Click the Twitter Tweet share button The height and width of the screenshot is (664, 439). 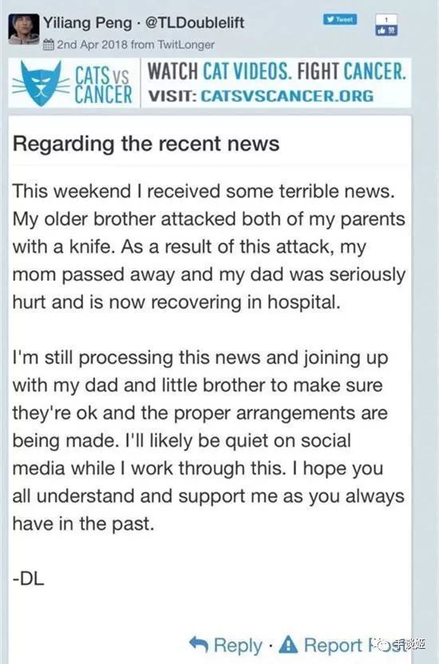340,19
